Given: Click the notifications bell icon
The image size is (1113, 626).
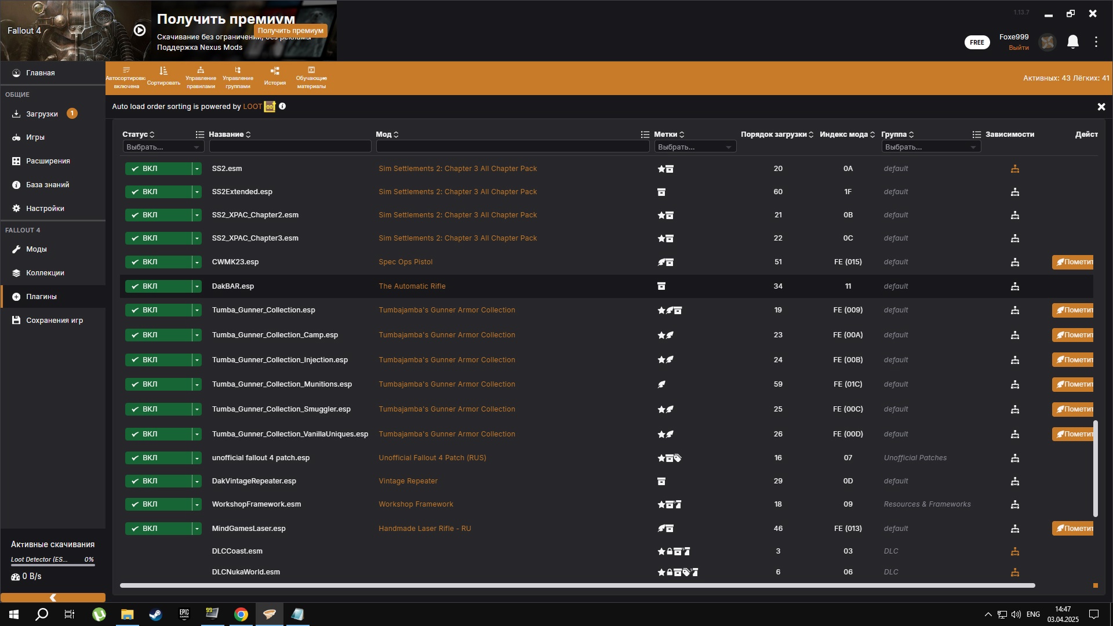Looking at the screenshot, I should click(1073, 42).
